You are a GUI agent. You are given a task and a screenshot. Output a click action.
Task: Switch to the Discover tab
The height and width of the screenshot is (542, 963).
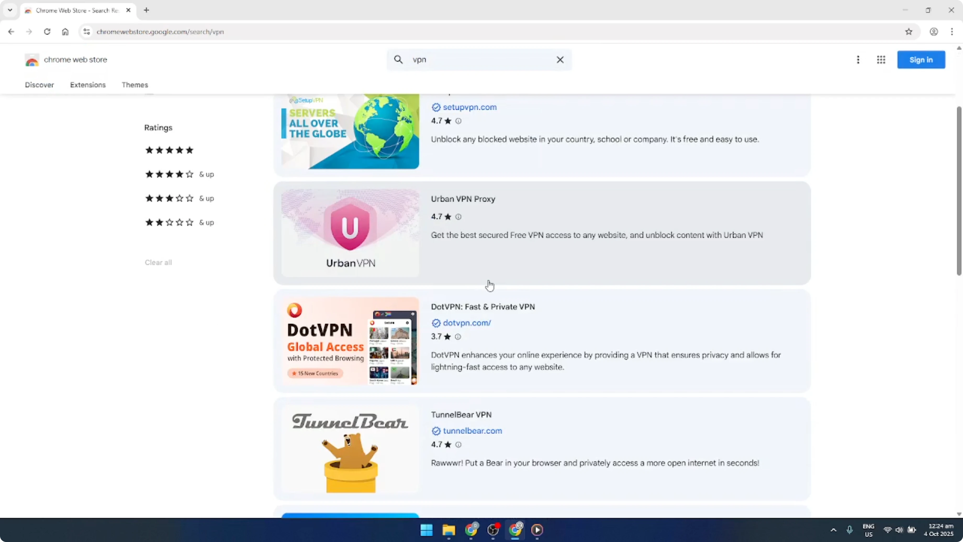pos(40,85)
